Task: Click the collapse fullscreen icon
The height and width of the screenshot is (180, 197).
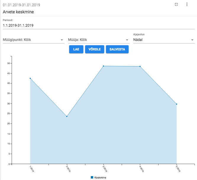Action: coord(177,4)
